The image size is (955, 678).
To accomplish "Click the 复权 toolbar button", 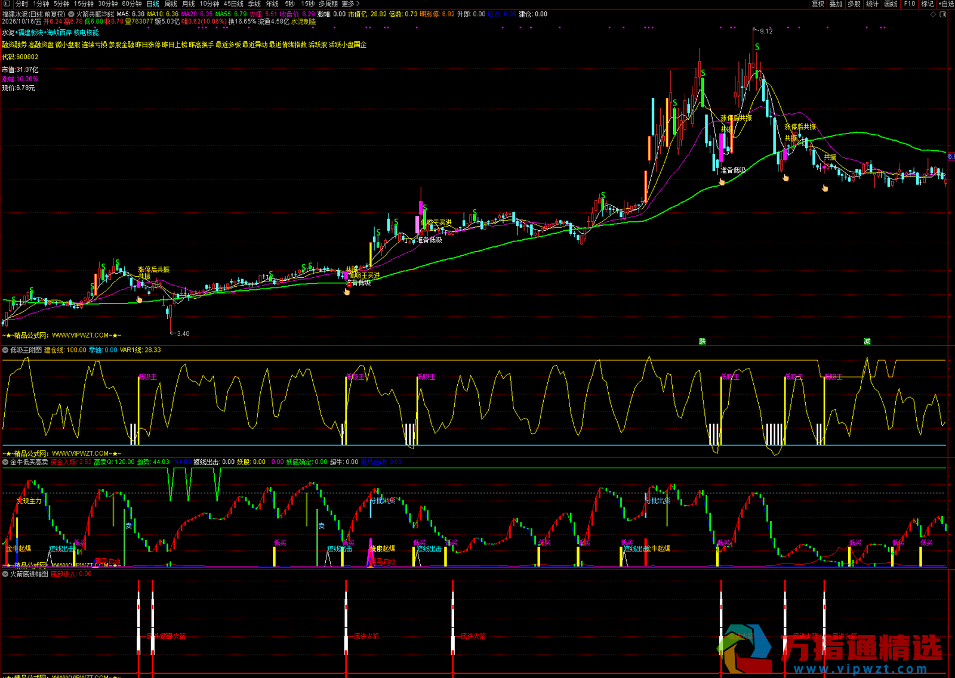I will pyautogui.click(x=818, y=4).
